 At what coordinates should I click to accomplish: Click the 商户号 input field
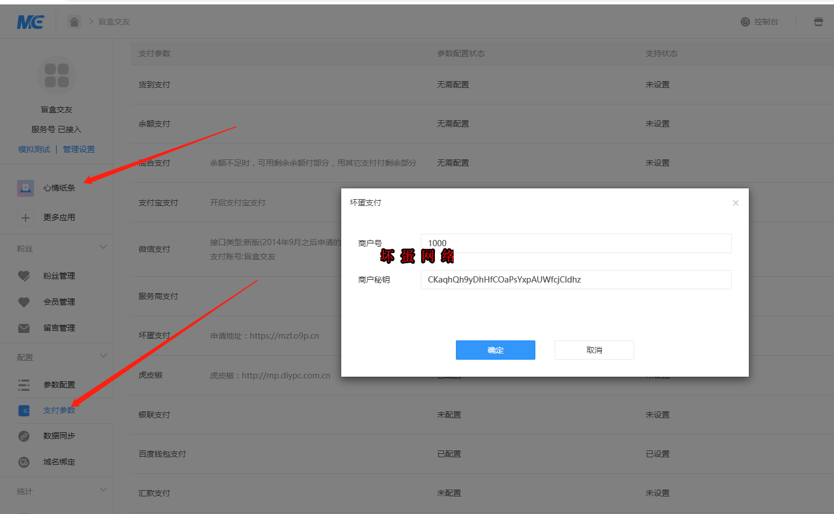576,243
